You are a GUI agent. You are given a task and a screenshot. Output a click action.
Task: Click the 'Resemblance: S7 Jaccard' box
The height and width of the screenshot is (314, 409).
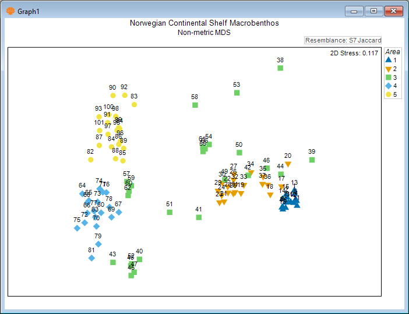(x=343, y=40)
